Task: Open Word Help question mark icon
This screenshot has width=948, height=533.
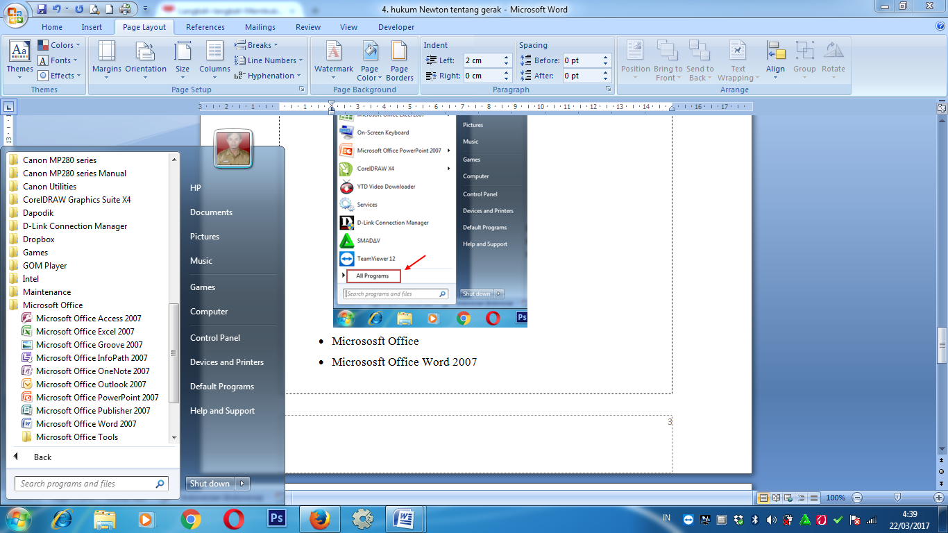Action: click(940, 26)
